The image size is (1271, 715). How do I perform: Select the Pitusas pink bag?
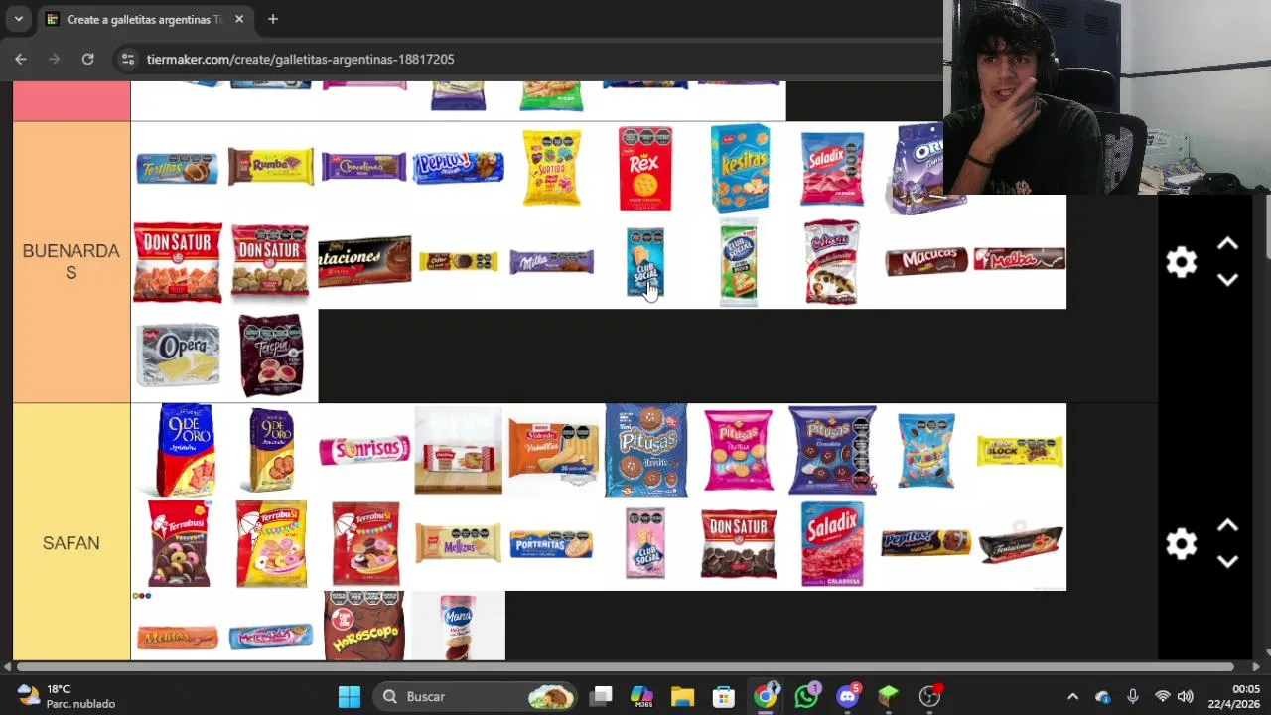pos(739,450)
